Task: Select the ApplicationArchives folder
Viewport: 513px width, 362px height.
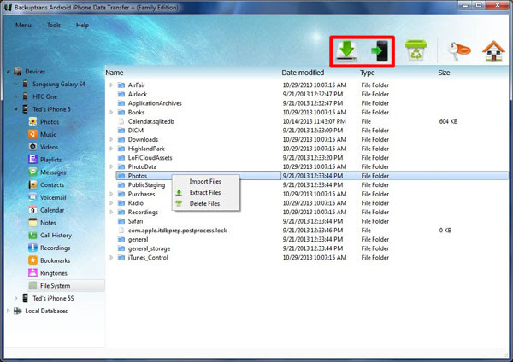Action: coord(155,103)
